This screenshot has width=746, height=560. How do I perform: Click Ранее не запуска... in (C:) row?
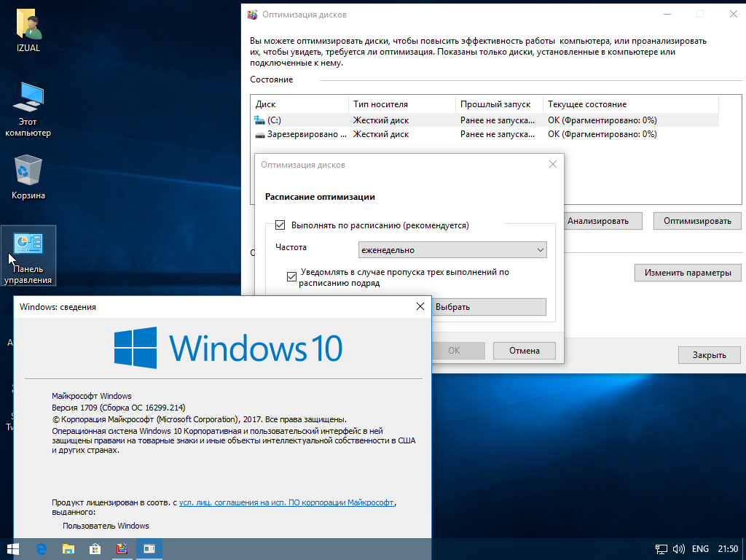pyautogui.click(x=498, y=120)
